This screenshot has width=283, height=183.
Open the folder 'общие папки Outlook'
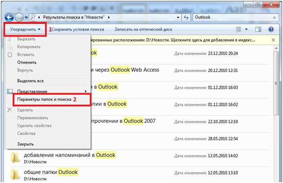51,172
